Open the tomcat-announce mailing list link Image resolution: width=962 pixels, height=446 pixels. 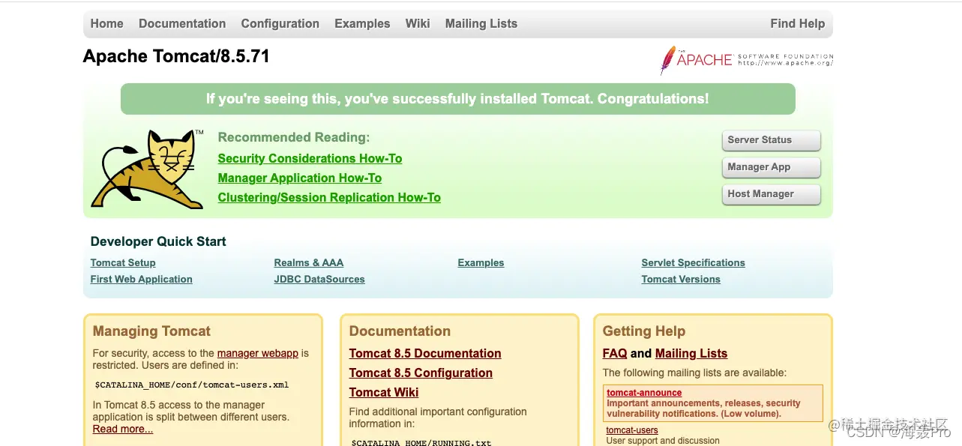point(644,393)
